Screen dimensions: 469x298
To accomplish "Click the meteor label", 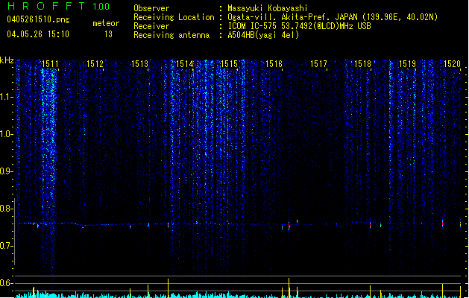I will 106,23.
